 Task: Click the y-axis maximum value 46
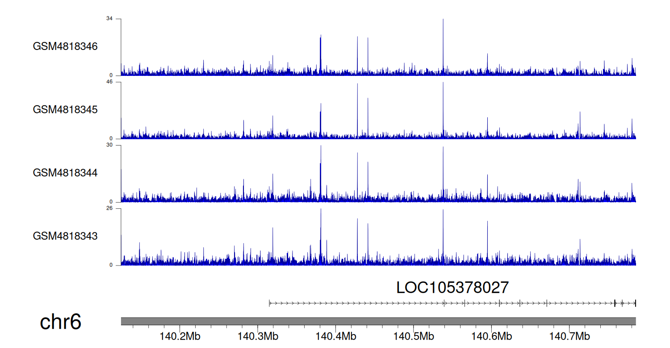coord(109,82)
